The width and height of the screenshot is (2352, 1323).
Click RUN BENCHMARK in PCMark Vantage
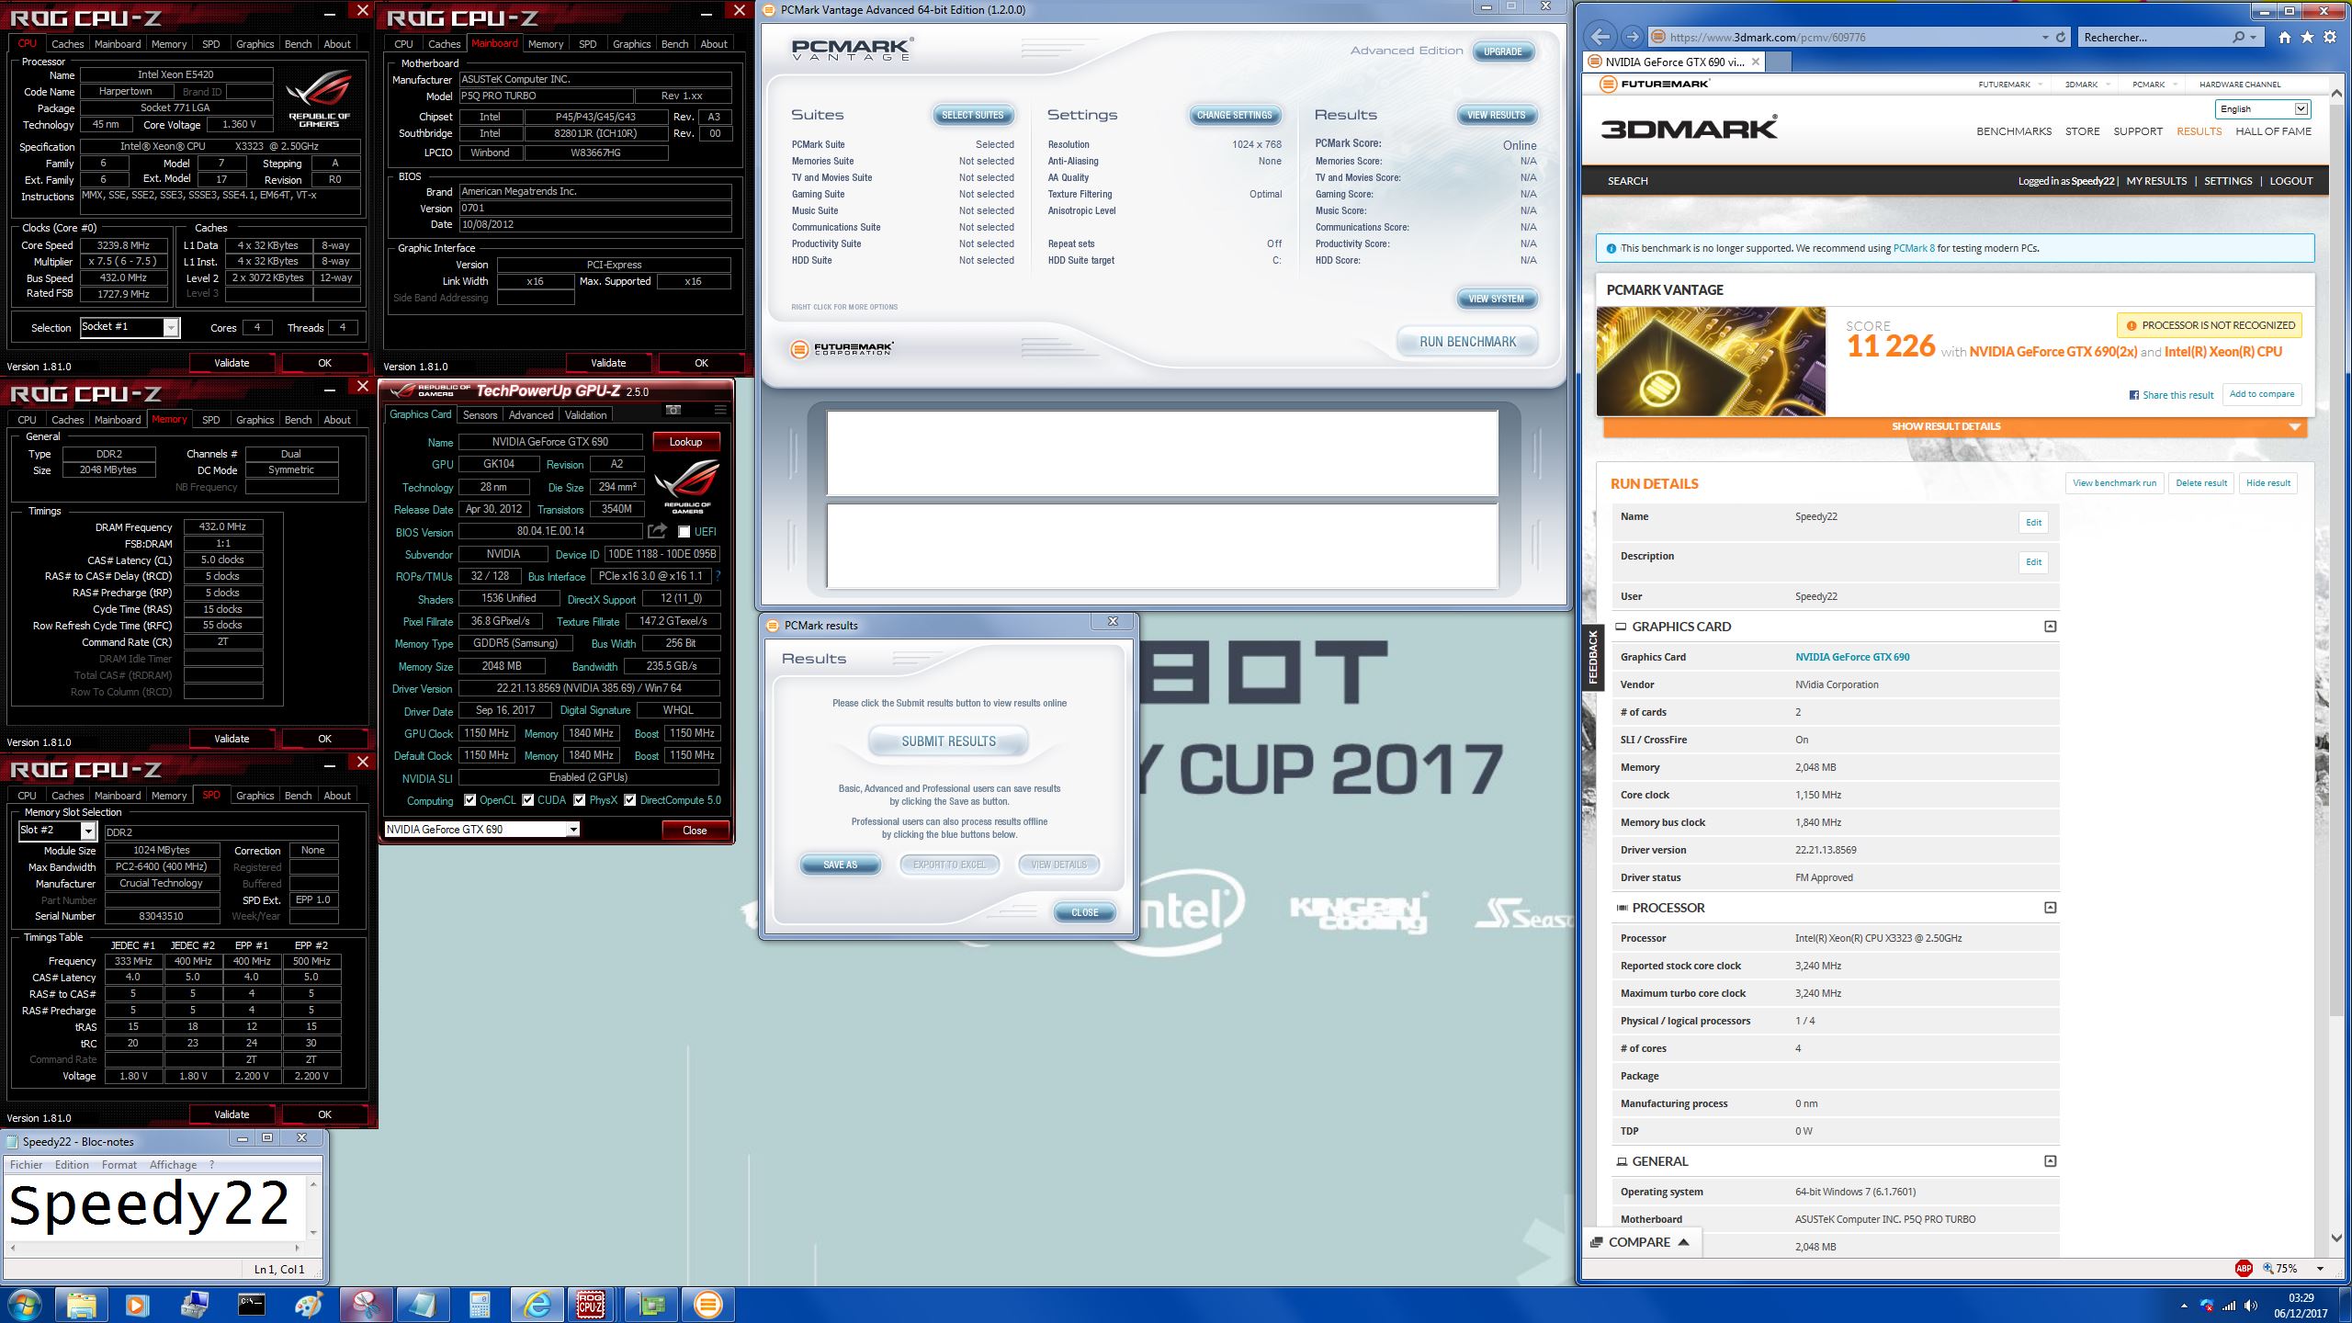(x=1467, y=342)
